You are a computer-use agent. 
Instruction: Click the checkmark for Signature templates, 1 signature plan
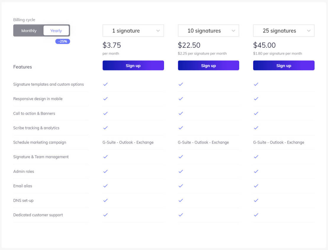pos(105,84)
